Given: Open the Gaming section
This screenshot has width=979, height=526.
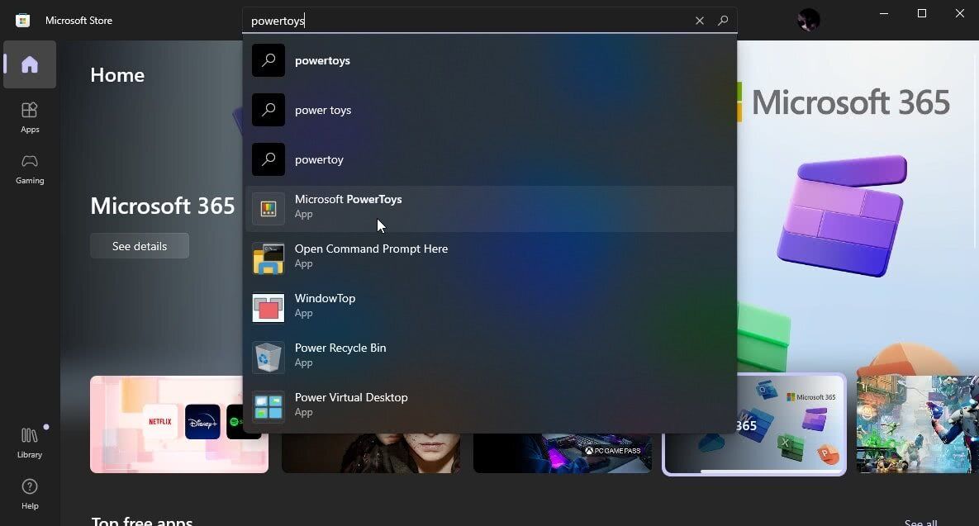Looking at the screenshot, I should (x=30, y=168).
